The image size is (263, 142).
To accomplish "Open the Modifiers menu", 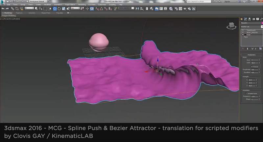I will click(47, 5).
